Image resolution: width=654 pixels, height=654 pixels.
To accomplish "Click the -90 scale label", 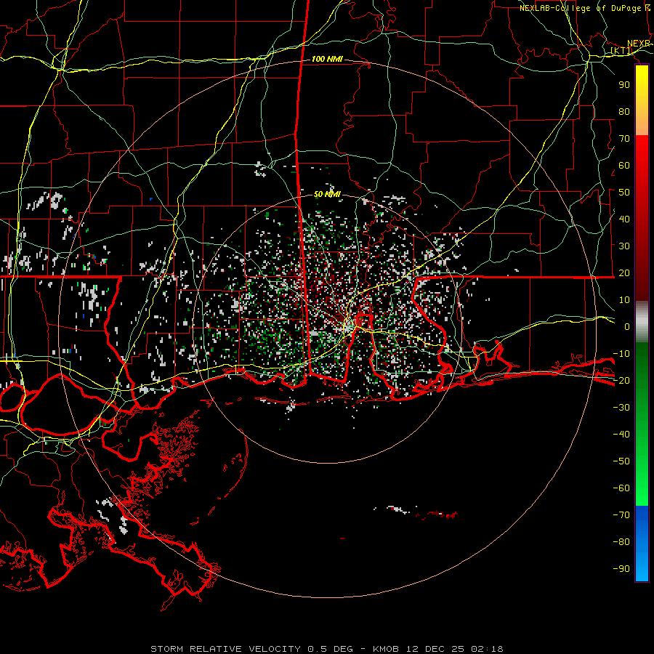I will [621, 569].
